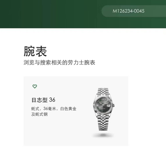Viewport: 166px width, 155px height.
Task: Click the number 36 in the model name
Action: click(52, 100)
